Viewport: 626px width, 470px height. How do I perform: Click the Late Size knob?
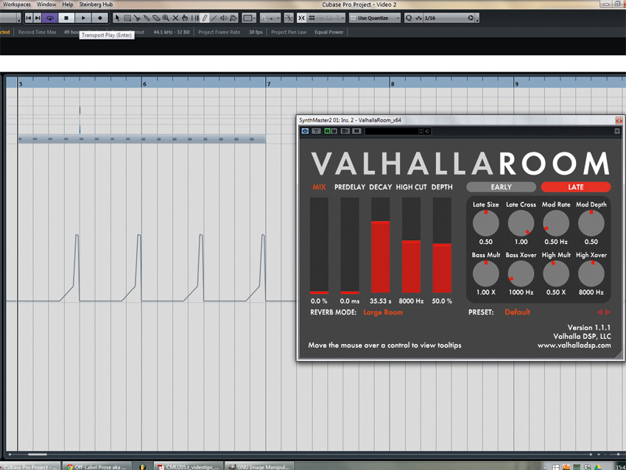pos(486,223)
